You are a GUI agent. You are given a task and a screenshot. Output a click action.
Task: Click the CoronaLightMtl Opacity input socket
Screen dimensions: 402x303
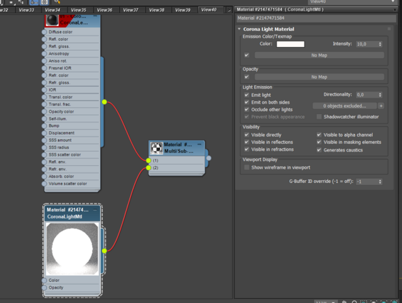[x=44, y=287]
